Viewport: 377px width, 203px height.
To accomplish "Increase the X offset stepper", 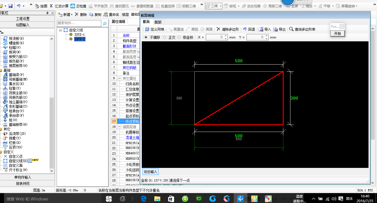I will 226,36.
